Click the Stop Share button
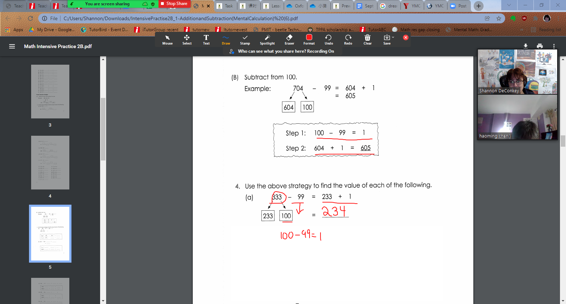Image resolution: width=566 pixels, height=304 pixels. 174,4
